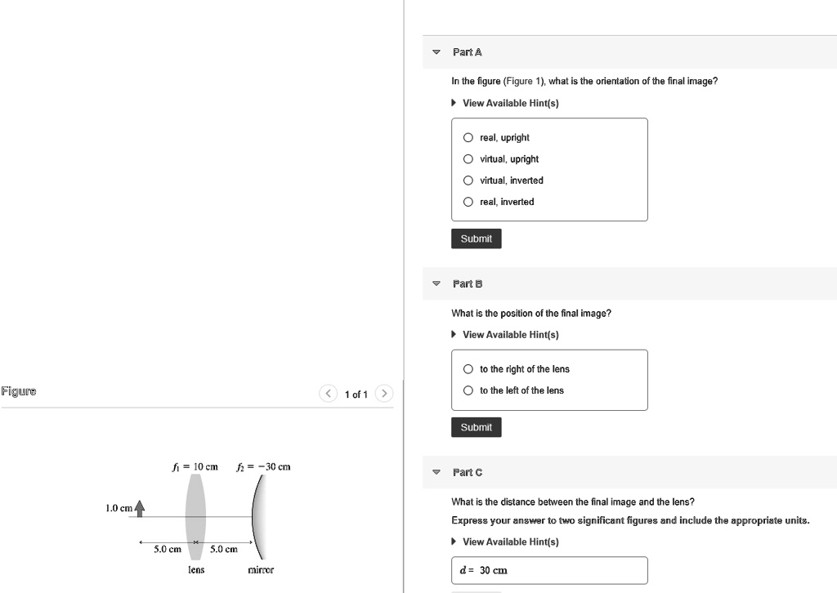Click the Figure label heading

click(x=17, y=391)
